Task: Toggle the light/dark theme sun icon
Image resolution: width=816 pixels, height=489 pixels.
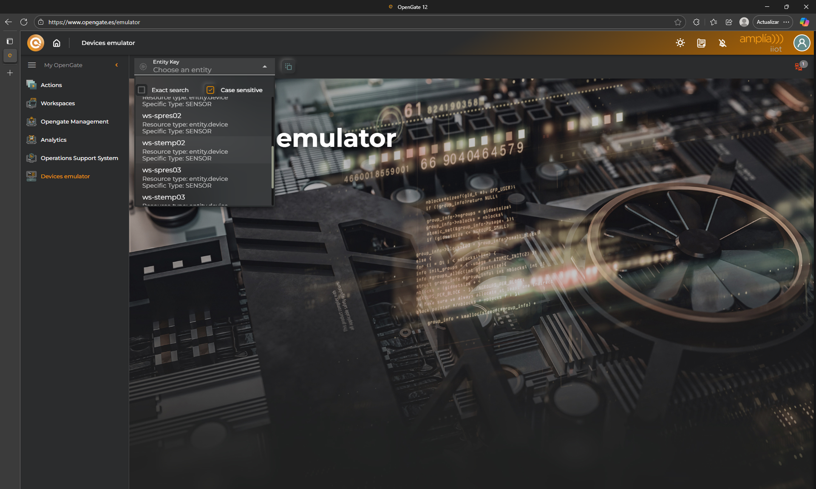Action: pos(680,43)
